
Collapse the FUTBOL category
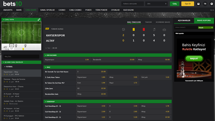tap(5, 67)
